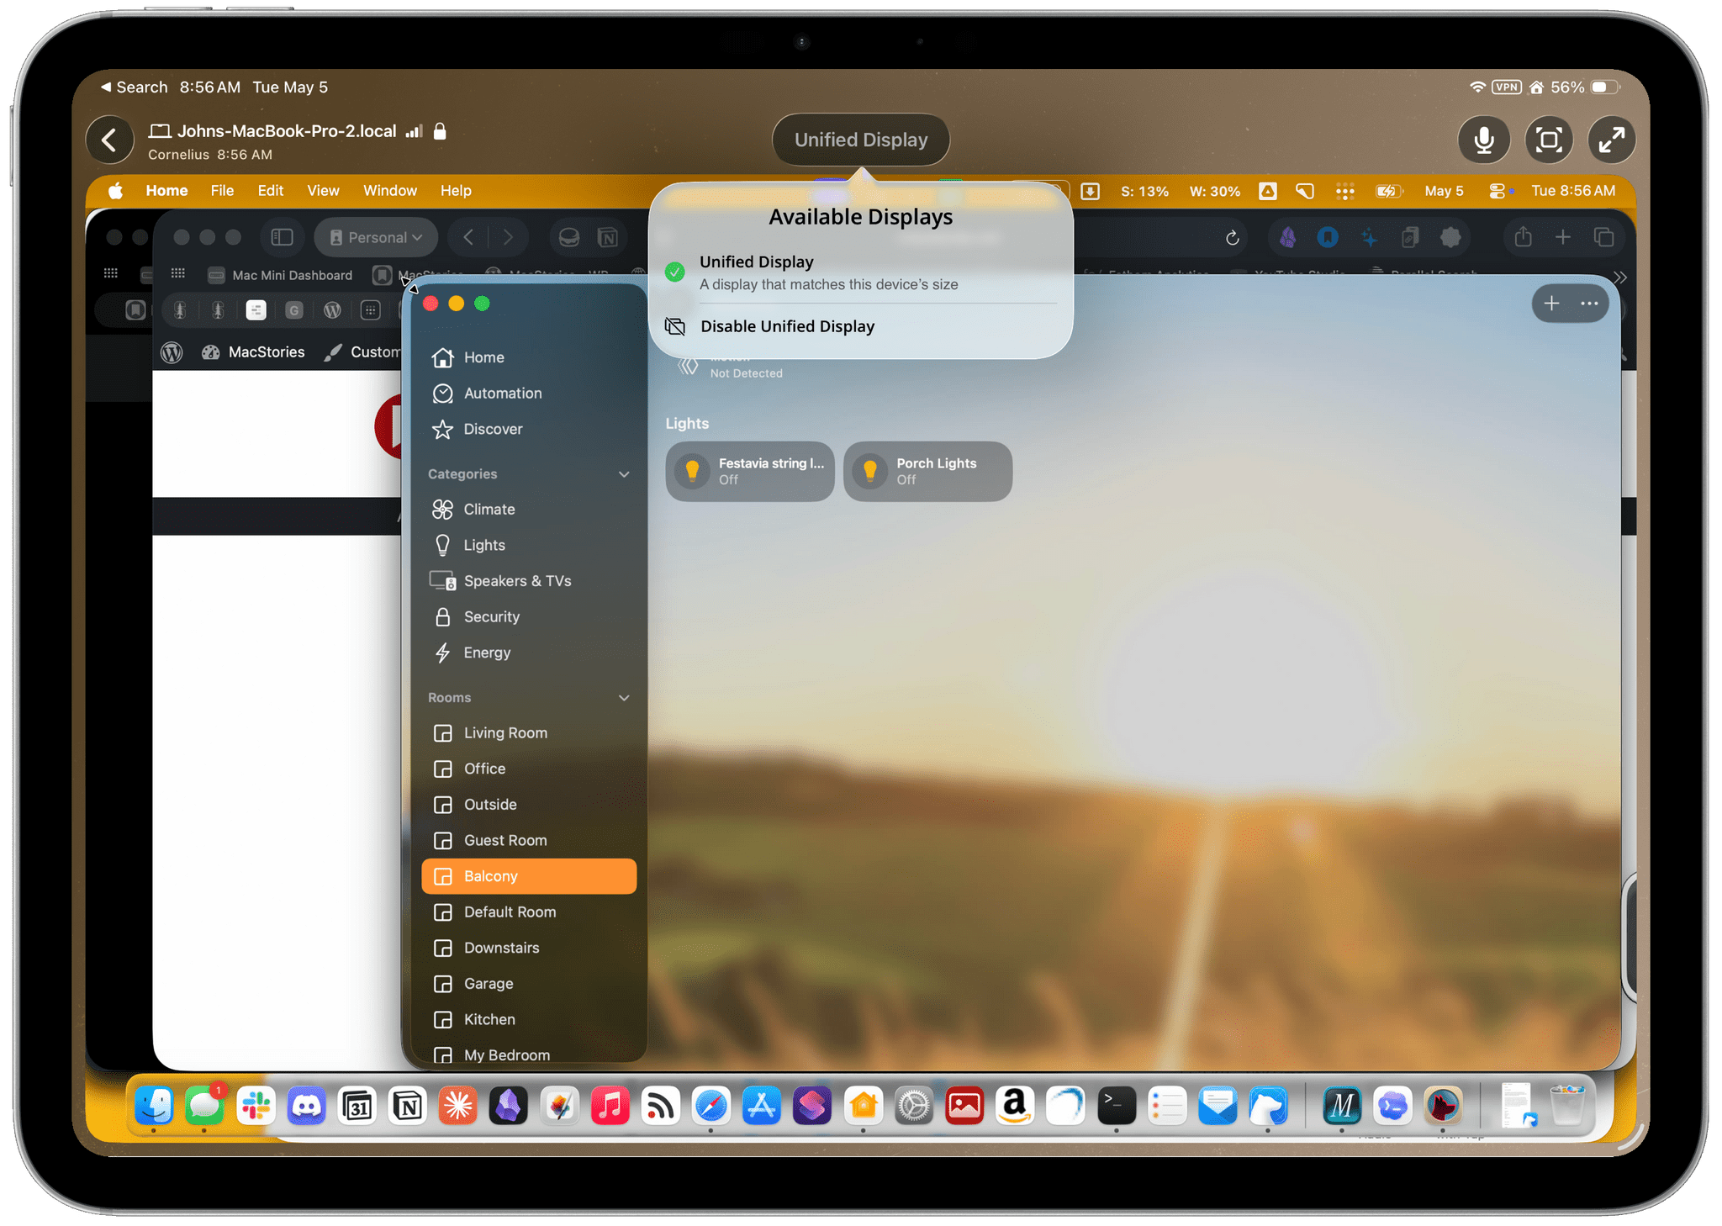The height and width of the screenshot is (1226, 1722).
Task: Select the Lights category
Action: click(x=529, y=546)
